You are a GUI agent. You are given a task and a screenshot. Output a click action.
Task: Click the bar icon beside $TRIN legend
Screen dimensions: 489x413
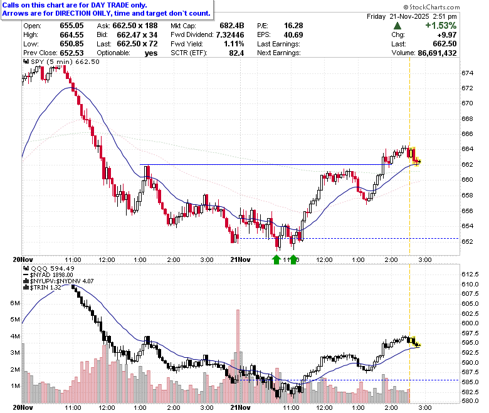click(26, 288)
